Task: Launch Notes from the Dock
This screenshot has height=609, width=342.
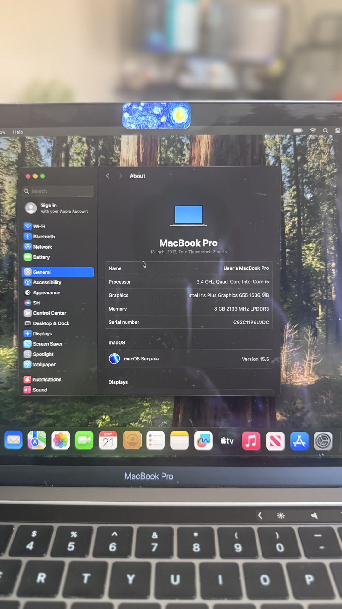Action: point(180,440)
